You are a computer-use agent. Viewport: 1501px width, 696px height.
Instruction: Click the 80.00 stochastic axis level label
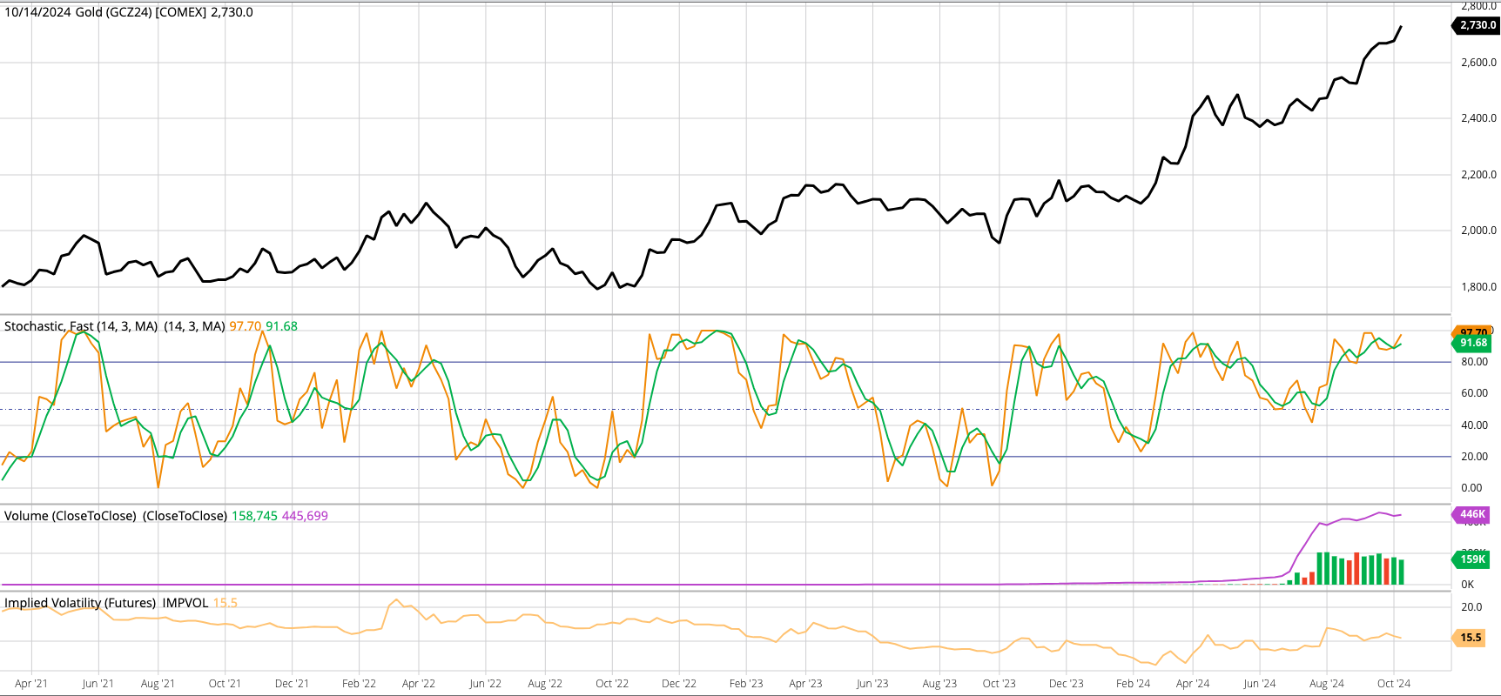click(1474, 362)
